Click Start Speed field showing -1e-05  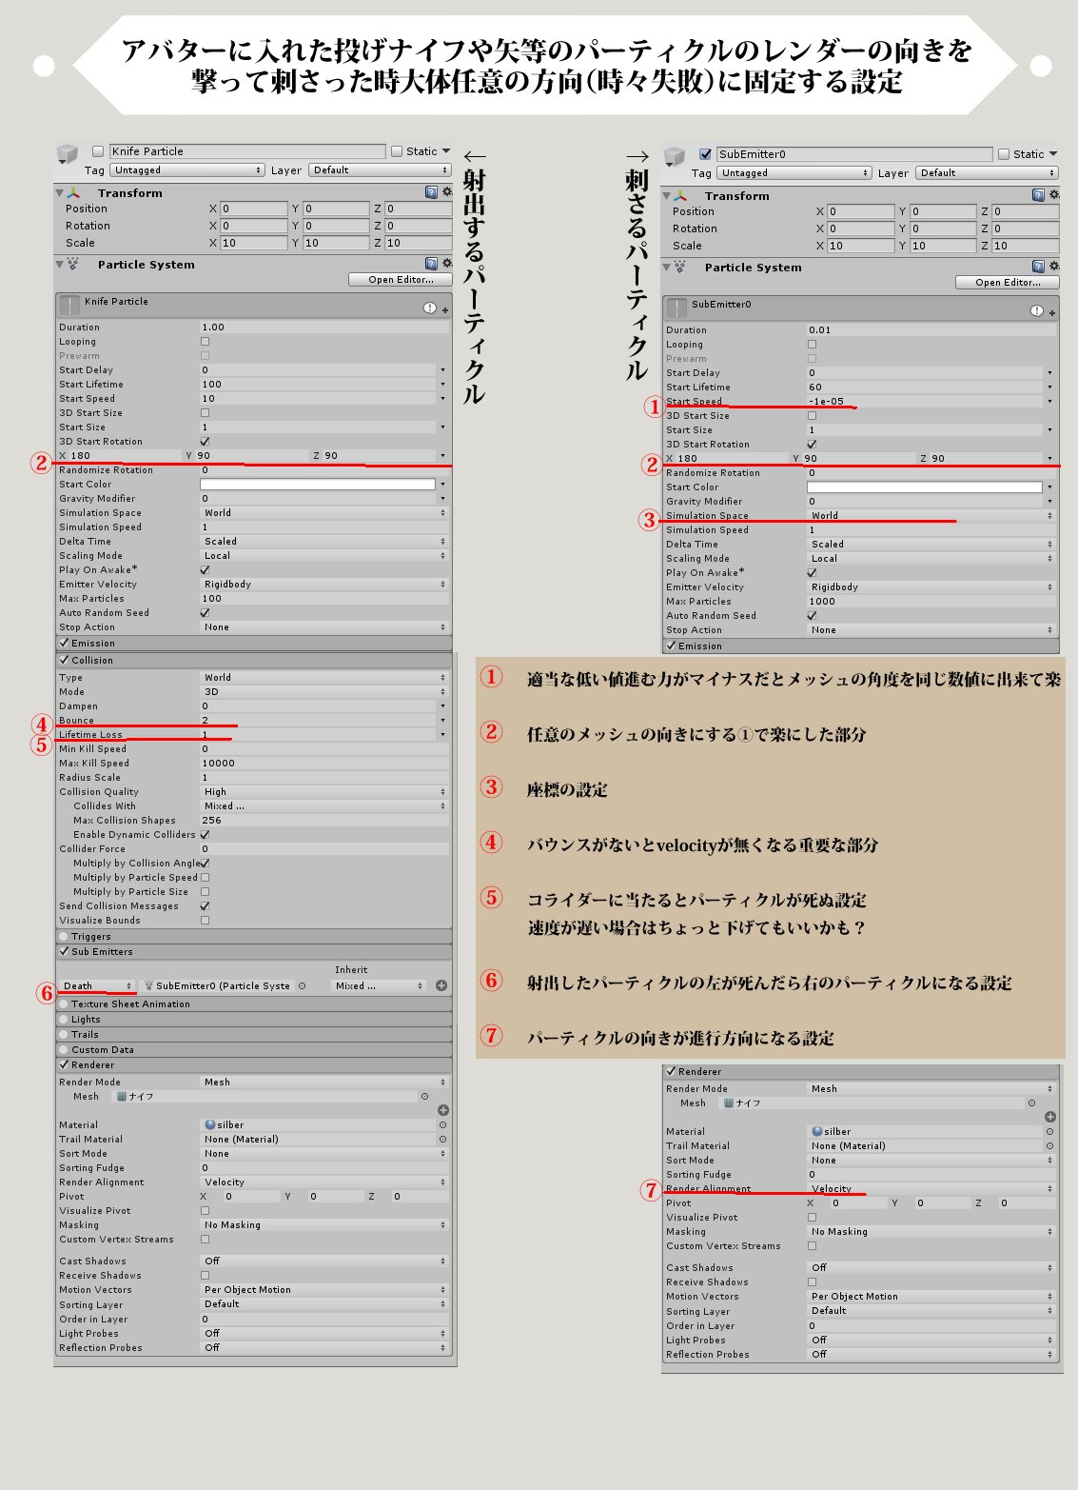925,401
